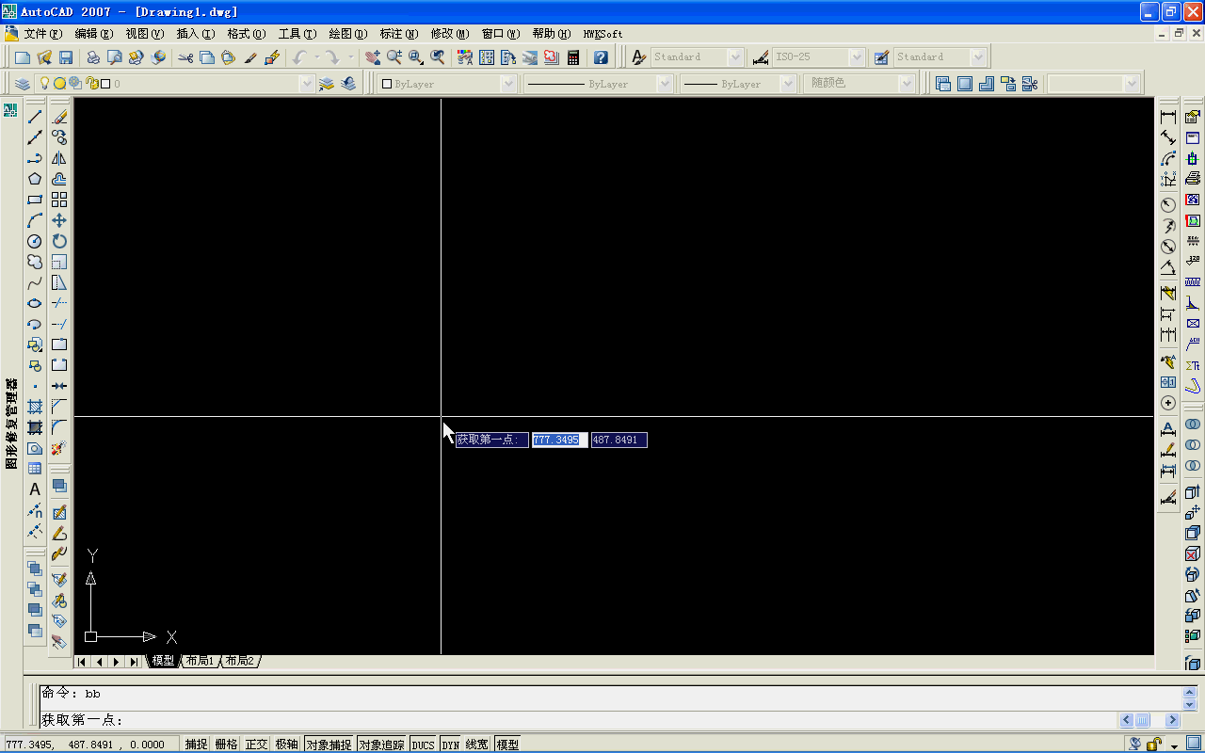
Task: Click the 模型 button in the status bar
Action: click(507, 745)
